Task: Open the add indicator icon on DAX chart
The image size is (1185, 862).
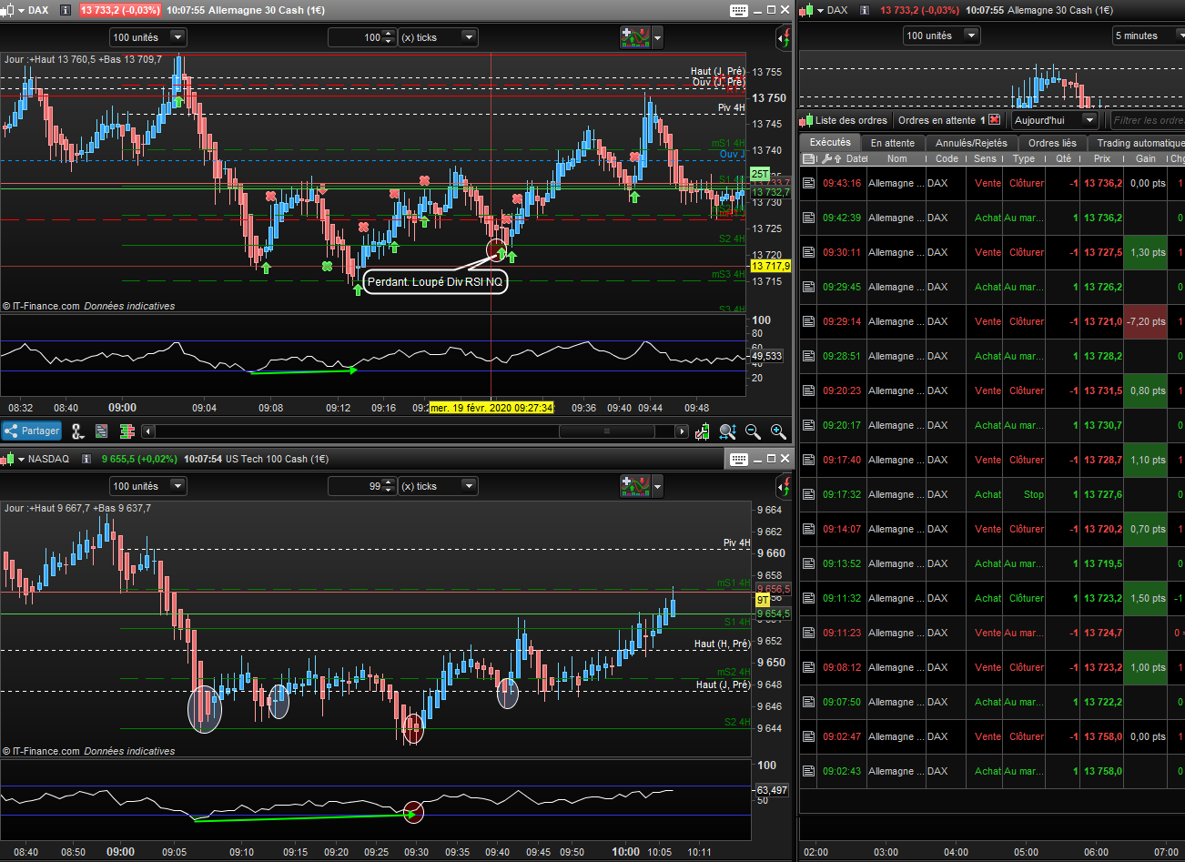Action: pyautogui.click(x=635, y=37)
